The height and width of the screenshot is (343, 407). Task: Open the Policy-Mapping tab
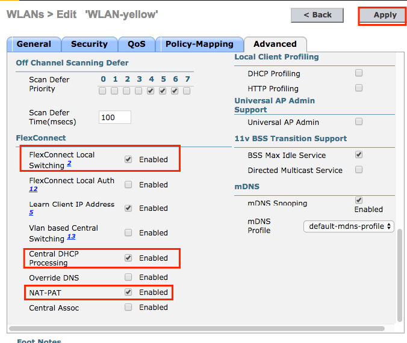[x=199, y=44]
